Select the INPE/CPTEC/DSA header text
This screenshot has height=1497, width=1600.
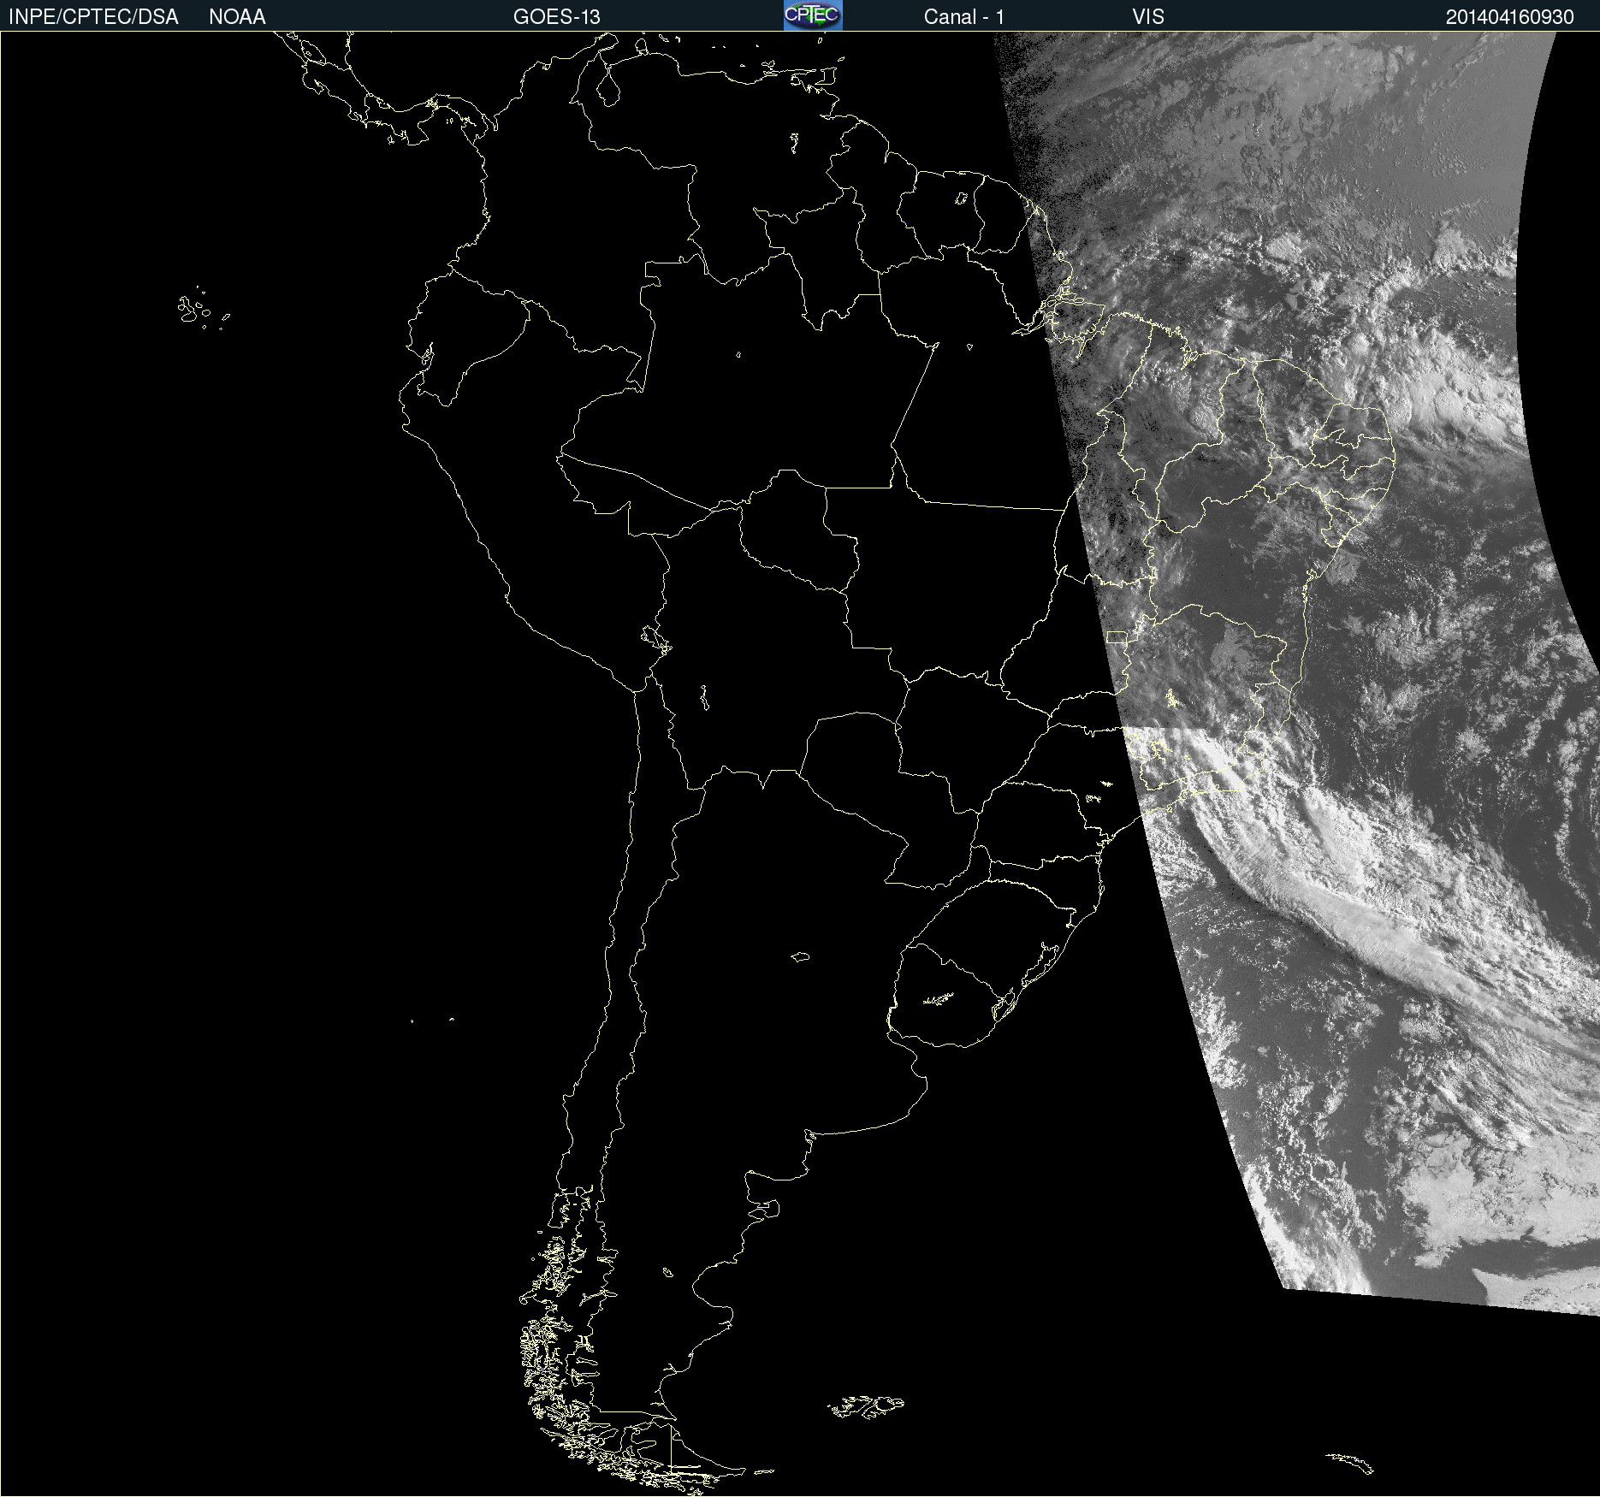pyautogui.click(x=93, y=17)
